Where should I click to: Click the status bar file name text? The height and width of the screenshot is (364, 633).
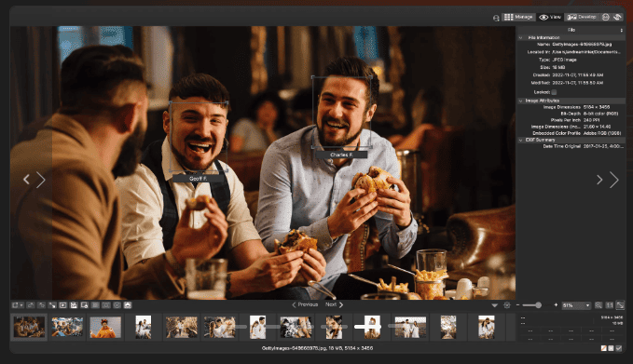(317, 348)
